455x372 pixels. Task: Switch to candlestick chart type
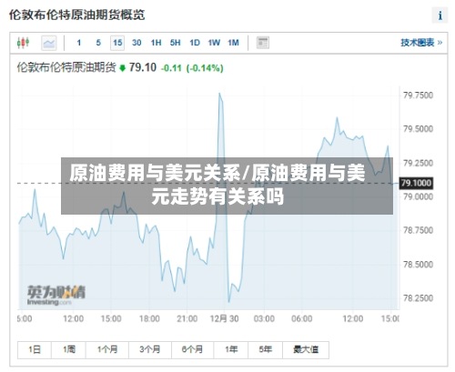click(23, 43)
